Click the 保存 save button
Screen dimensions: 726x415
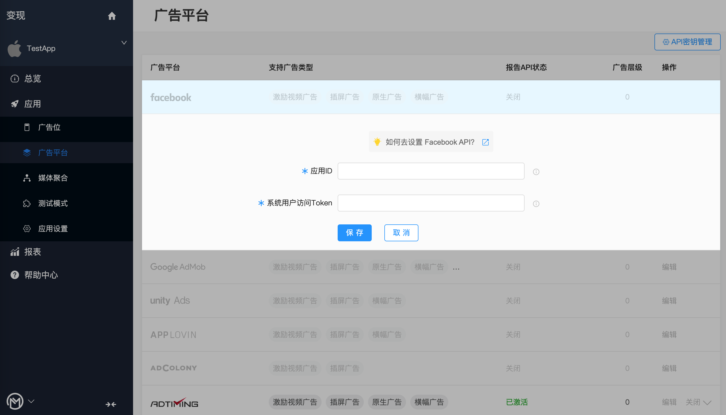tap(355, 233)
